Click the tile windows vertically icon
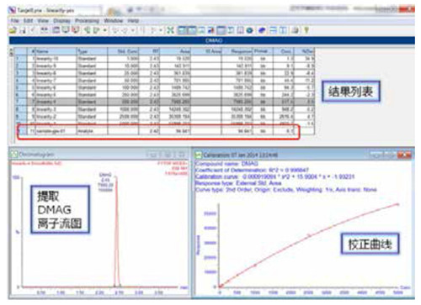Viewport: 421px width, 305px height. (x=282, y=30)
